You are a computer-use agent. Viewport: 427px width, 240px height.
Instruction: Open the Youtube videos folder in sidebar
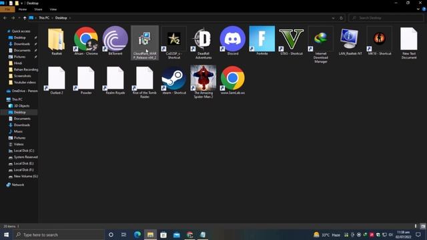point(25,82)
